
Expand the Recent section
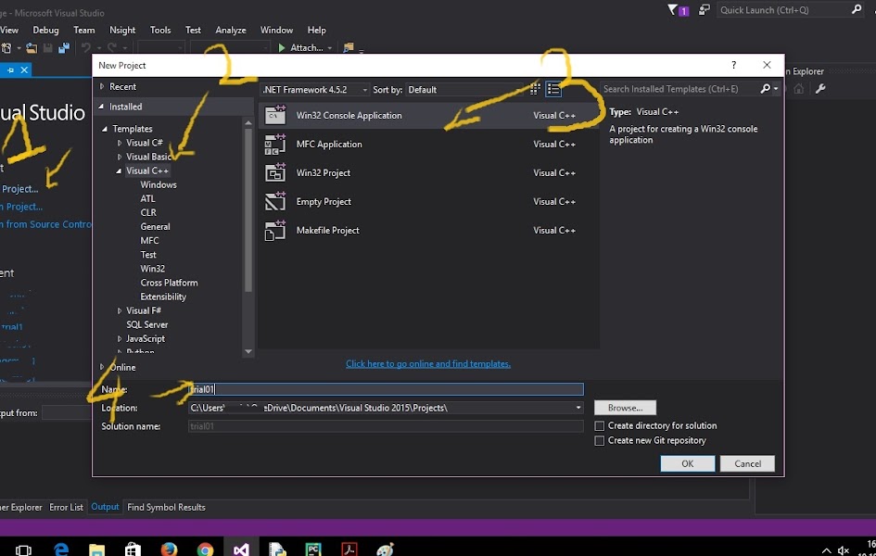click(102, 86)
